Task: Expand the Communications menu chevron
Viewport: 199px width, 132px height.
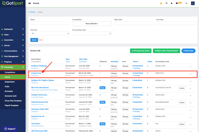Action: click(23, 51)
